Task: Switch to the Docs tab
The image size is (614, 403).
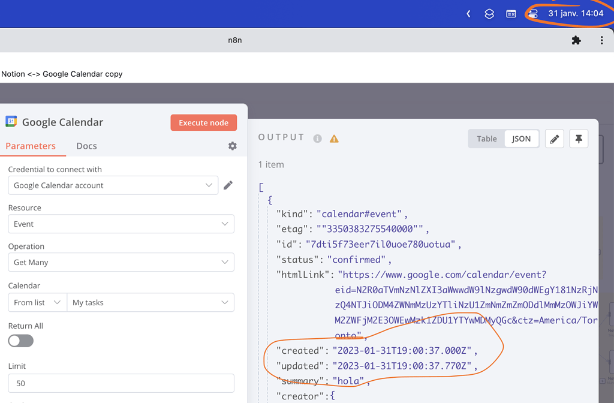Action: [86, 146]
